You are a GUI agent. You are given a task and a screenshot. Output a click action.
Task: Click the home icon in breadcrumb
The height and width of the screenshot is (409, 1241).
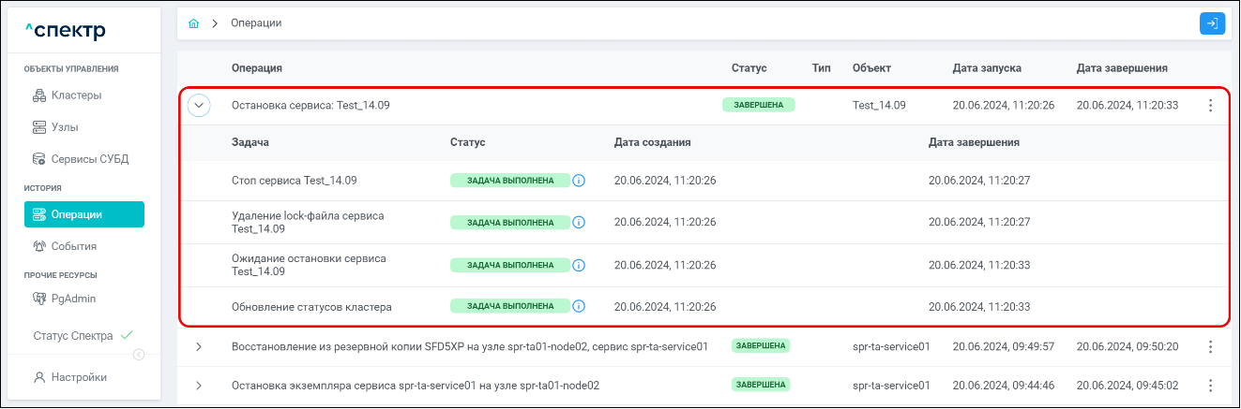point(194,23)
